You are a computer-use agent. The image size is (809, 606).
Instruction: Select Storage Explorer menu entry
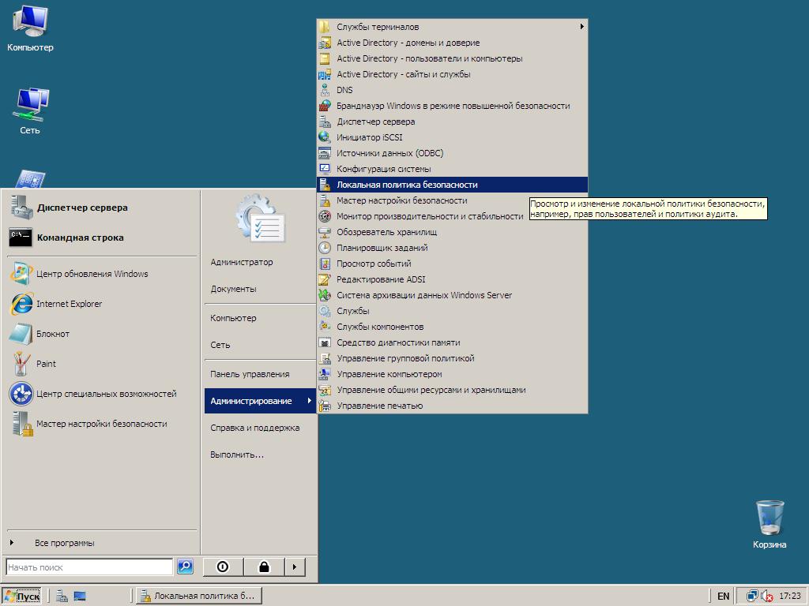point(387,232)
